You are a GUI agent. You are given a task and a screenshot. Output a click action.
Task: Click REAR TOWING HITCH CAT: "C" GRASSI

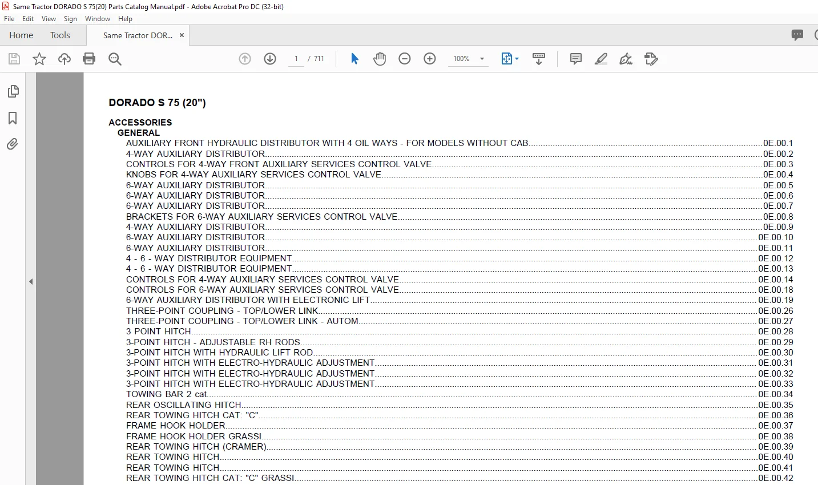tap(211, 478)
